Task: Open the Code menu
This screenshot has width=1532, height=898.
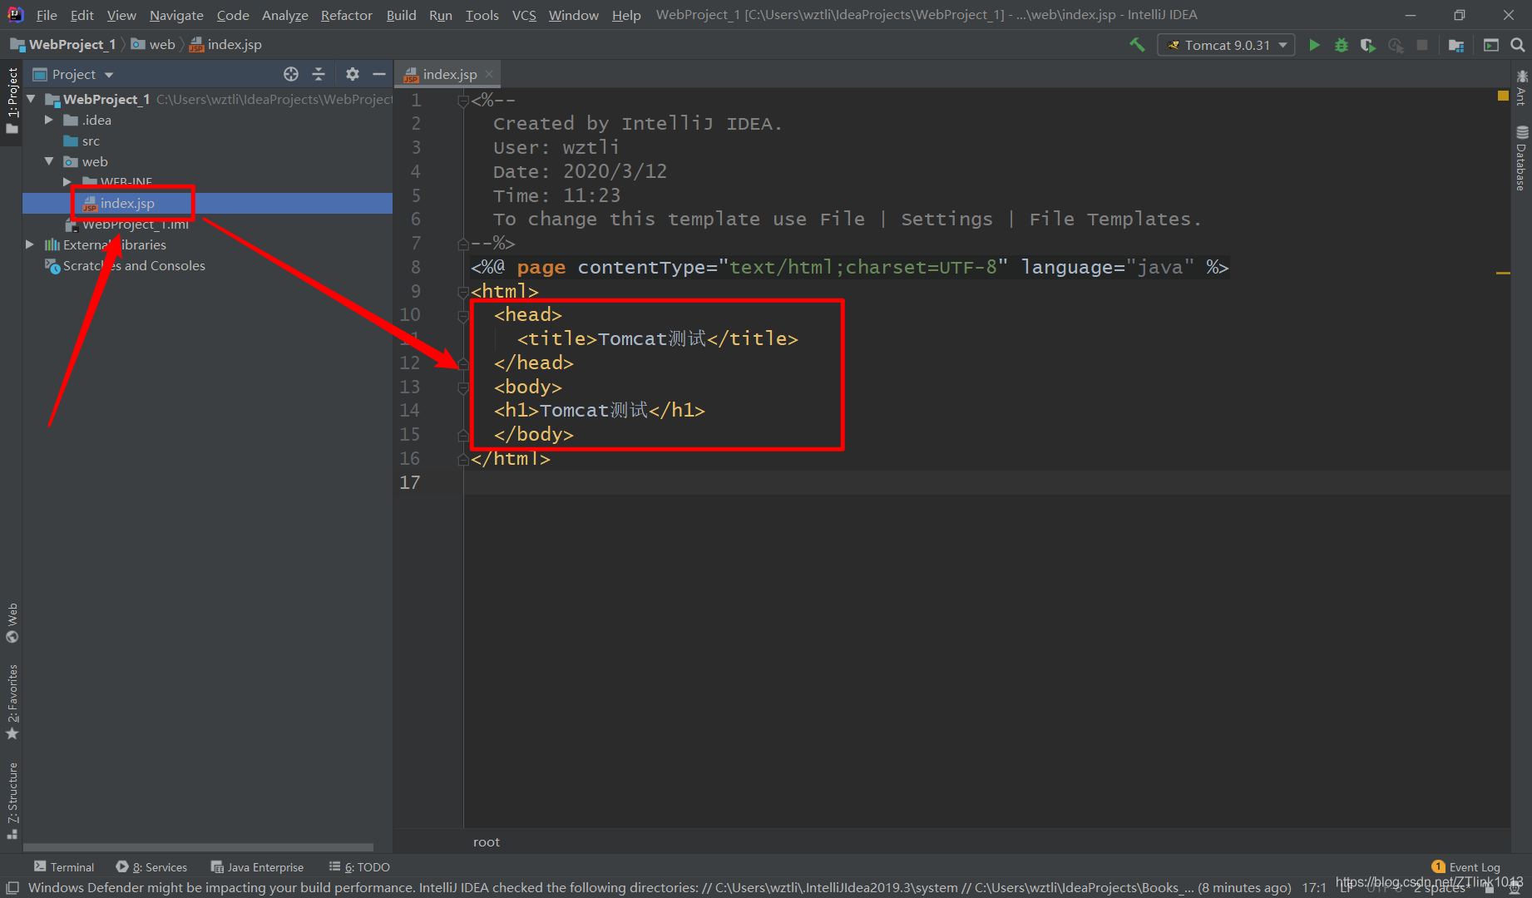Action: click(233, 15)
